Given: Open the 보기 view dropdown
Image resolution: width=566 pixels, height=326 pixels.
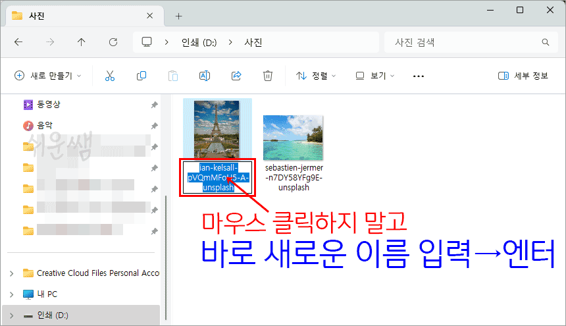Looking at the screenshot, I should pos(375,76).
